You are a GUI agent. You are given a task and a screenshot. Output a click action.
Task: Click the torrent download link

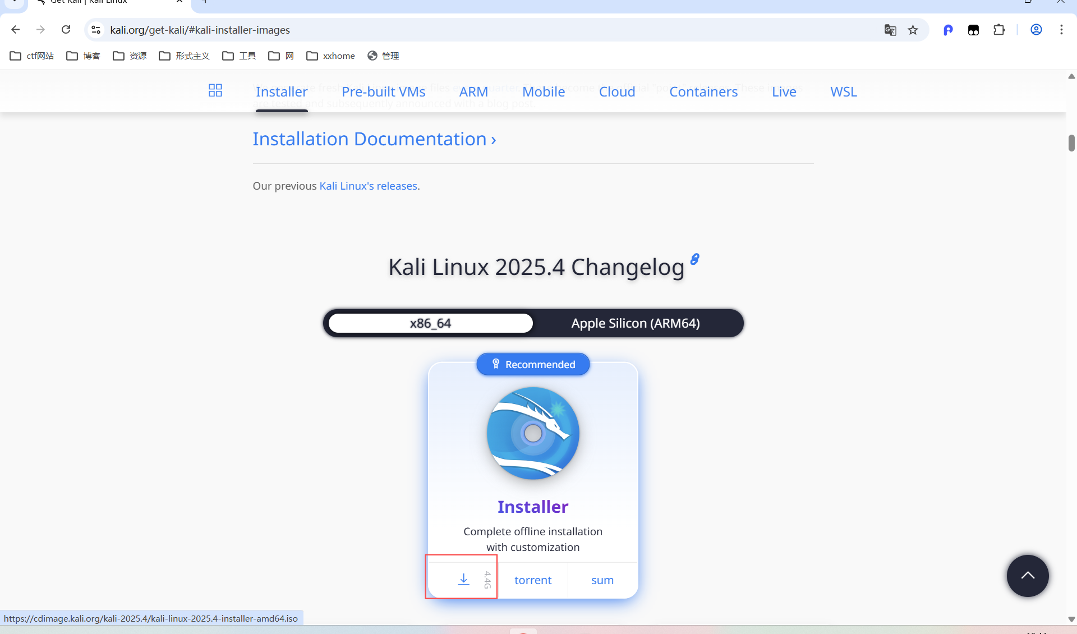point(533,580)
